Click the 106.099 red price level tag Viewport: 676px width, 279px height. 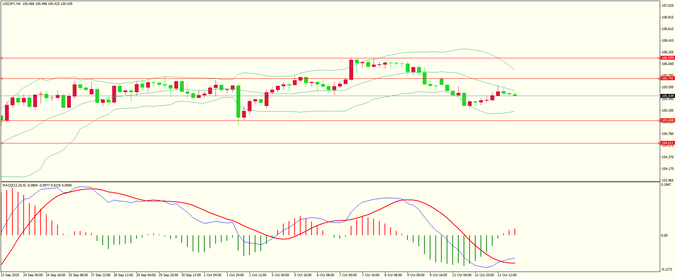(x=668, y=58)
